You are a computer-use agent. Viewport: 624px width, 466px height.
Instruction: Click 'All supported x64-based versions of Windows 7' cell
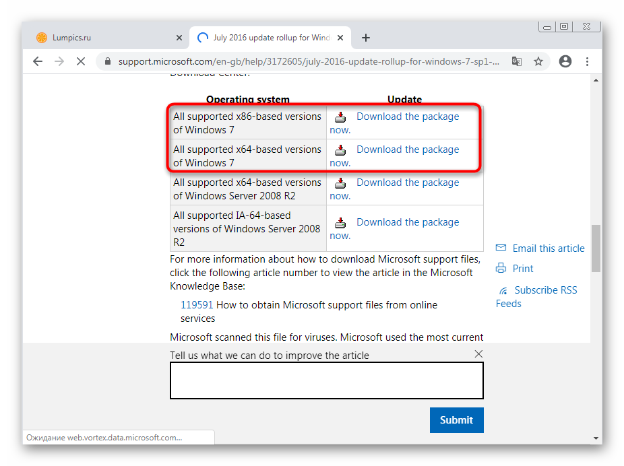pyautogui.click(x=248, y=156)
